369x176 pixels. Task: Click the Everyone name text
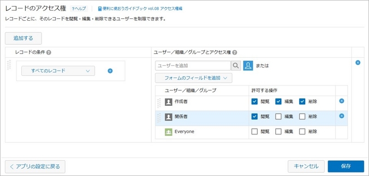184,132
